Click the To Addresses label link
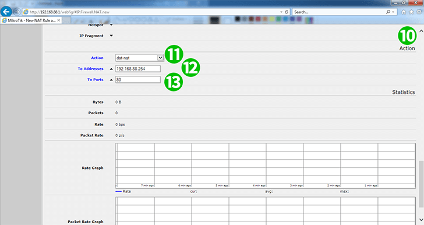Viewport: 424px width, 225px height. (91, 69)
